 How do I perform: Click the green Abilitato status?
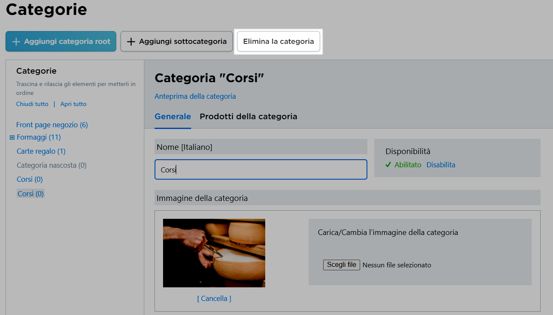407,165
